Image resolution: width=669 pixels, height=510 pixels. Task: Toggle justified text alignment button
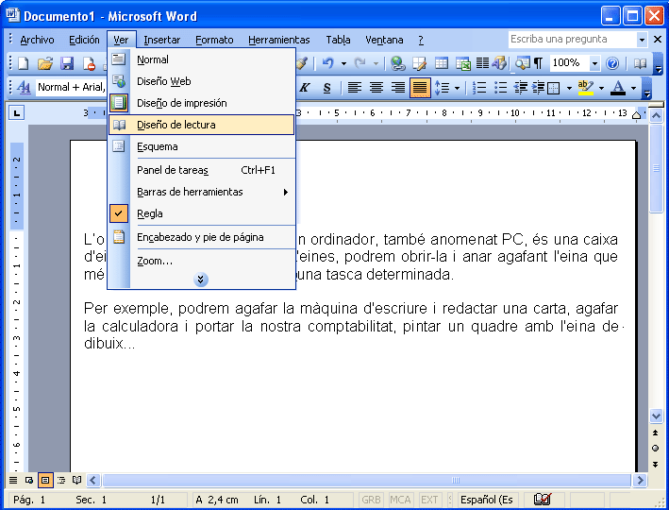(420, 88)
